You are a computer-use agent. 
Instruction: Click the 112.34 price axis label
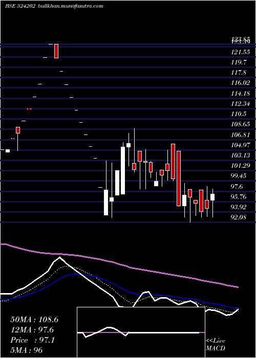point(240,104)
